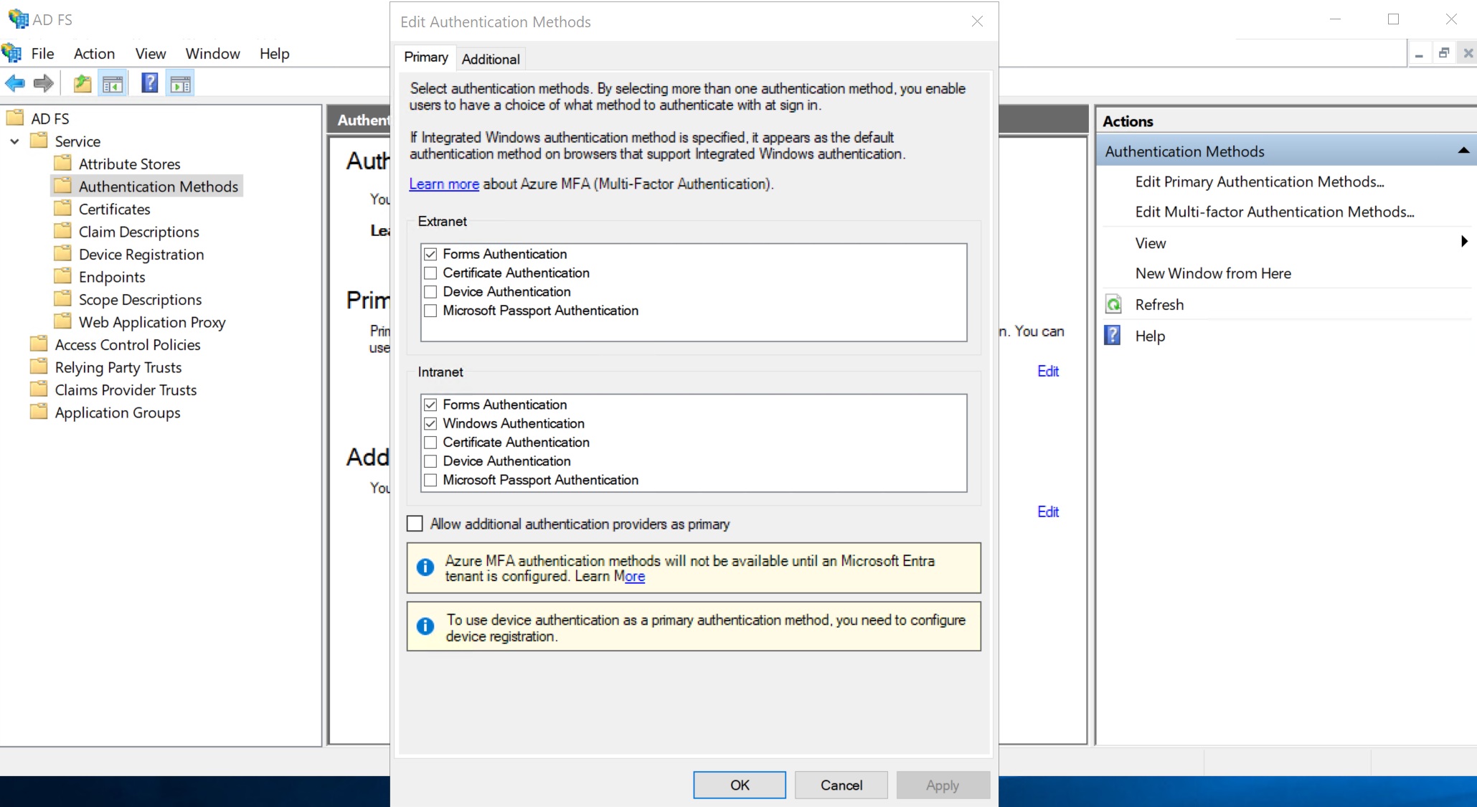
Task: Click the AD FS title bar icon
Action: [x=18, y=19]
